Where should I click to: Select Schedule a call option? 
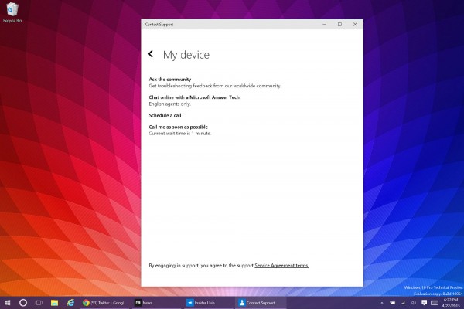[165, 115]
